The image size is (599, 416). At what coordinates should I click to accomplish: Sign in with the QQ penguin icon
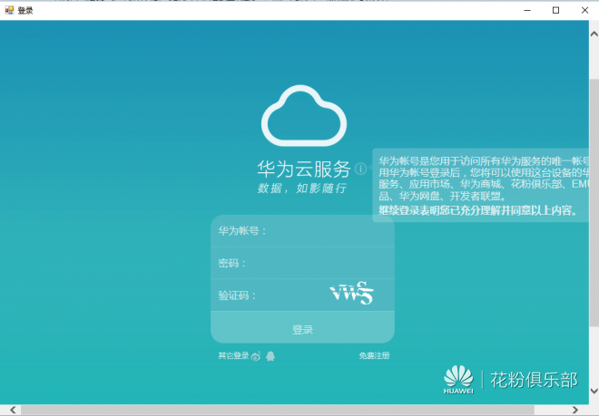[x=270, y=356]
